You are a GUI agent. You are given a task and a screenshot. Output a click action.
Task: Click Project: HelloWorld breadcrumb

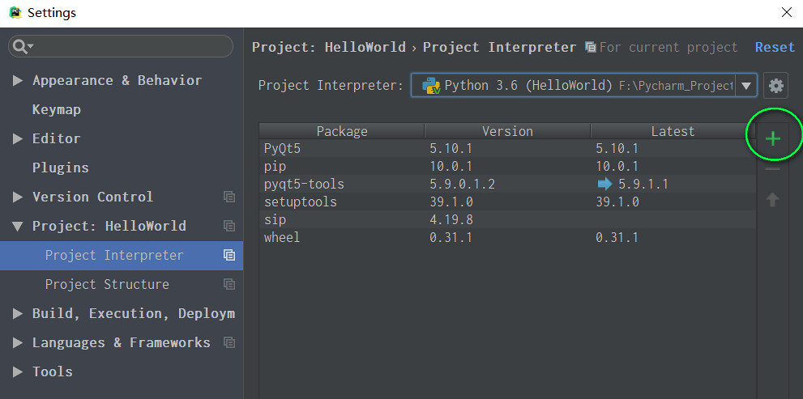pyautogui.click(x=329, y=48)
